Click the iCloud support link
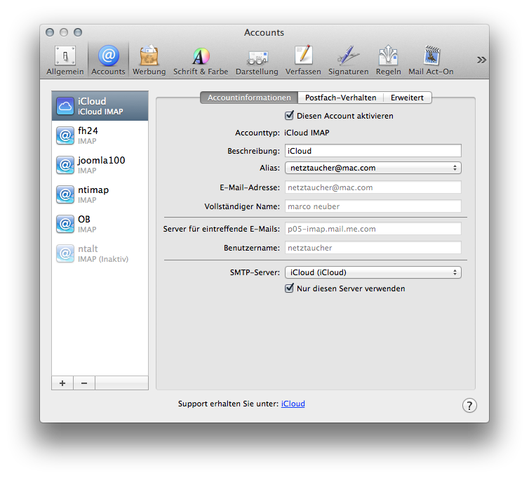Viewport: 529px width, 478px height. coord(293,404)
